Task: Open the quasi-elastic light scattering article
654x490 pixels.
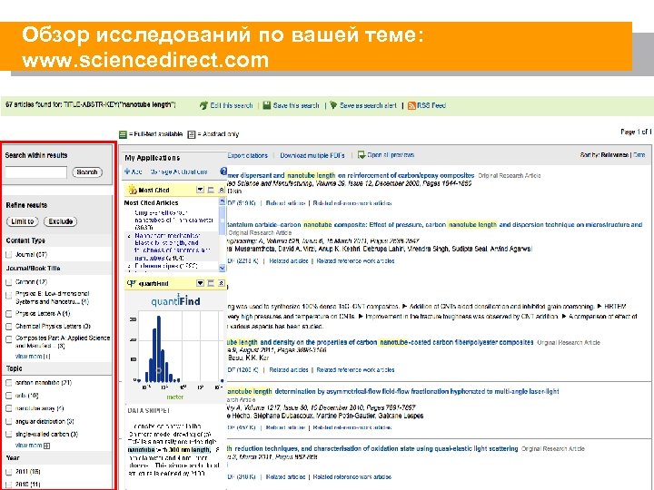Action: (x=373, y=449)
